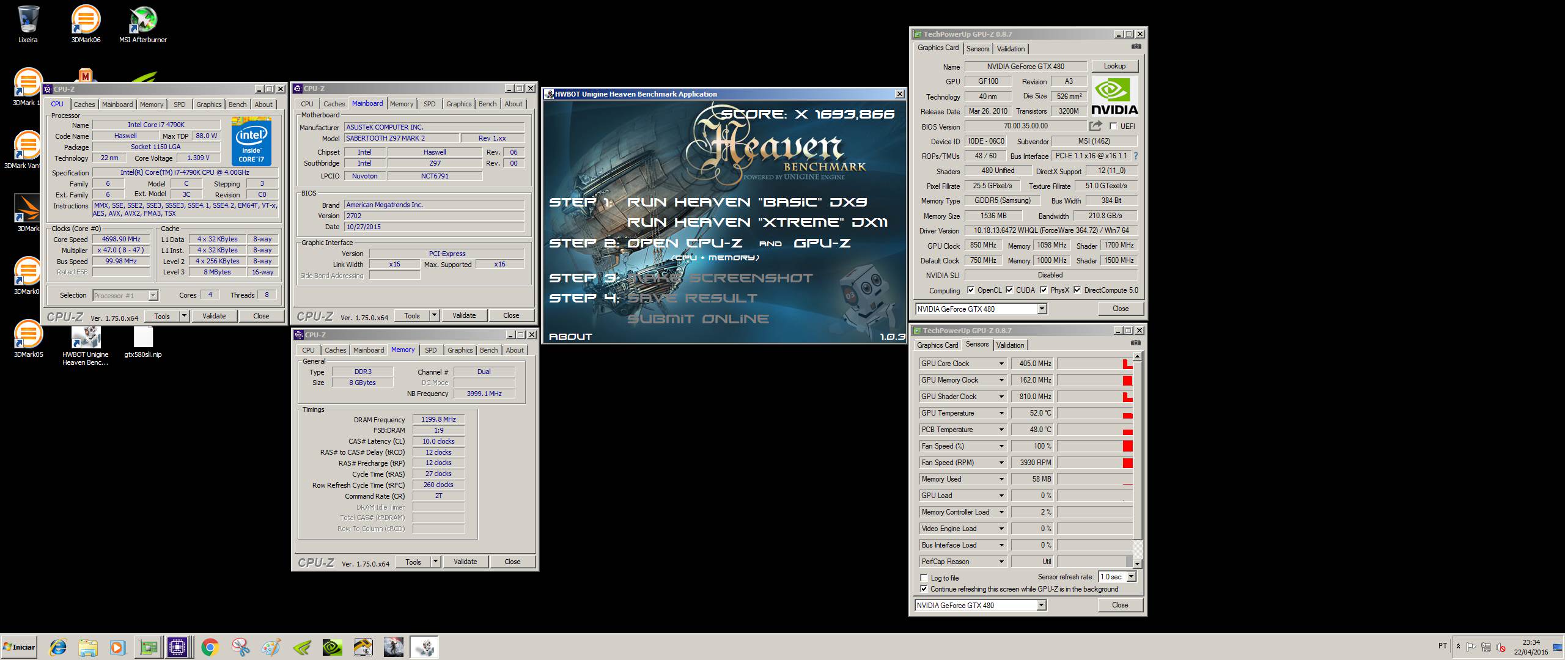Toggle the CUDA checkbox
Image resolution: width=1565 pixels, height=660 pixels.
click(1009, 290)
